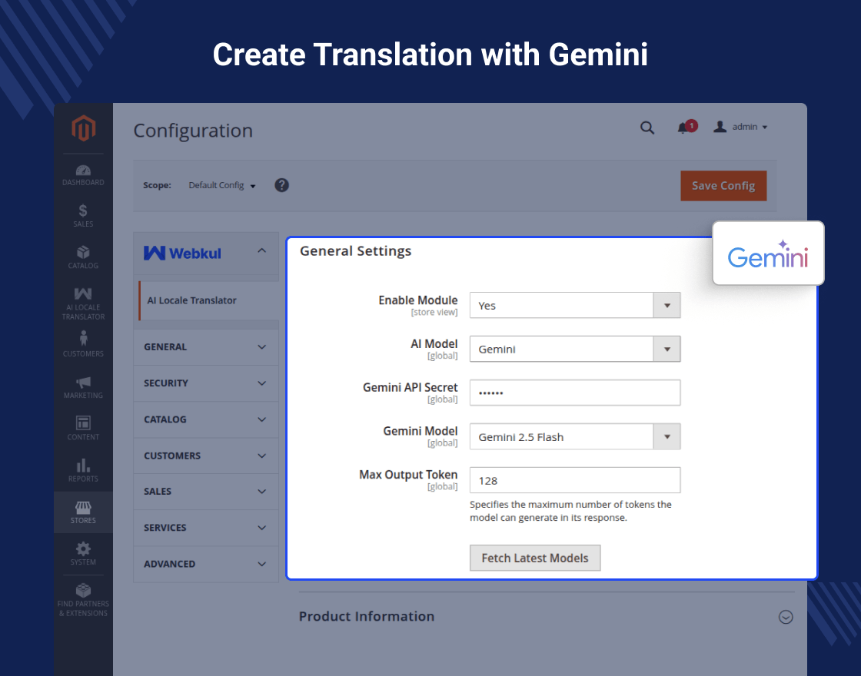861x676 pixels.
Task: Click the Magento logo icon
Action: point(83,128)
